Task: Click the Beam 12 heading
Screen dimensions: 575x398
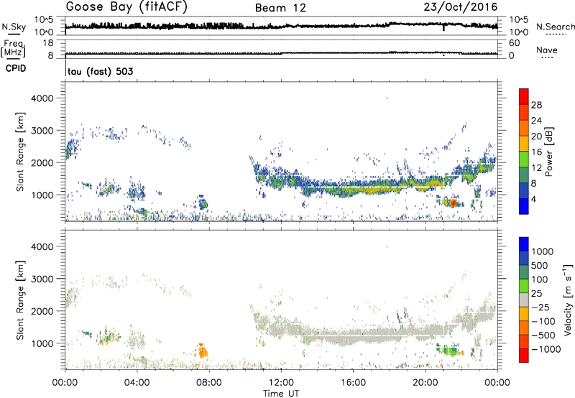Action: pos(280,8)
